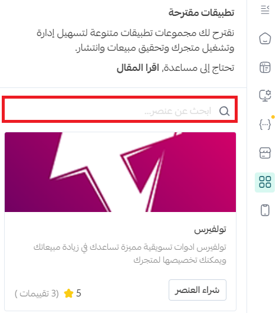The width and height of the screenshot is (276, 313).
Task: Open the mobile phone icon in the sidebar
Action: (265, 210)
